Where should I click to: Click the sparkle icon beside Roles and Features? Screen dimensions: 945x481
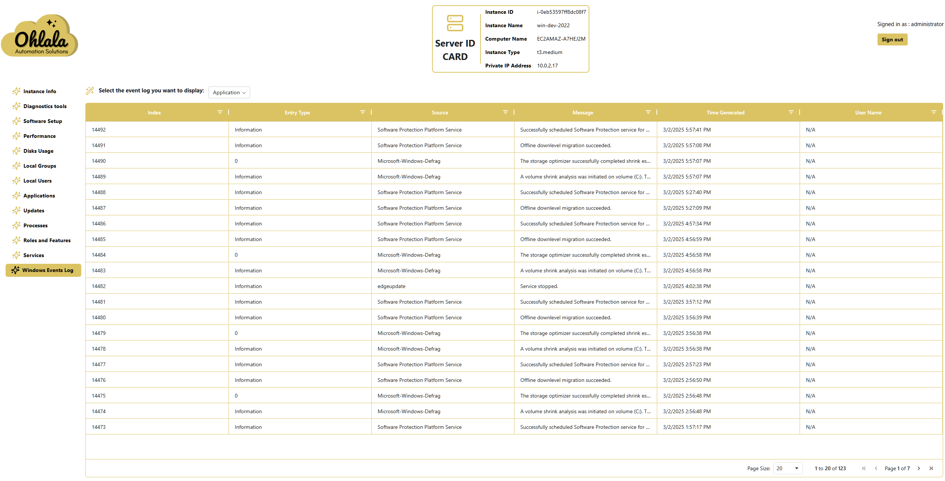point(16,240)
